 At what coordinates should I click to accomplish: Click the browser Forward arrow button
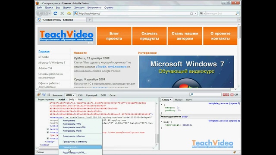(x=46, y=13)
